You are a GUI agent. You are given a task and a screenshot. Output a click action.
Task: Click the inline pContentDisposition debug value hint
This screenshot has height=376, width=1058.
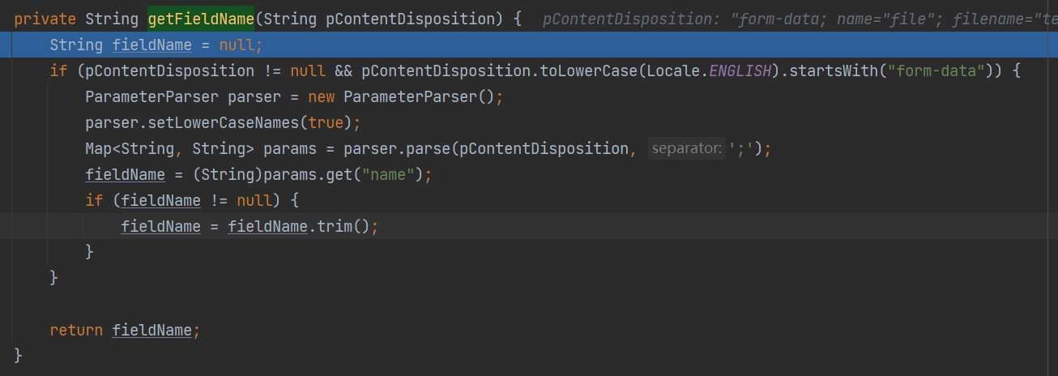[x=798, y=18]
